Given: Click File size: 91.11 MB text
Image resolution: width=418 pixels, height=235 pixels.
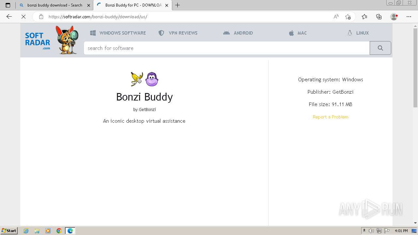Looking at the screenshot, I should click(330, 104).
